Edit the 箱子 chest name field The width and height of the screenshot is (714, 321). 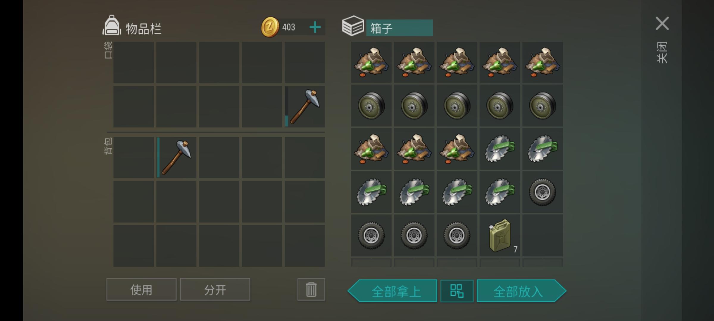[x=400, y=28]
